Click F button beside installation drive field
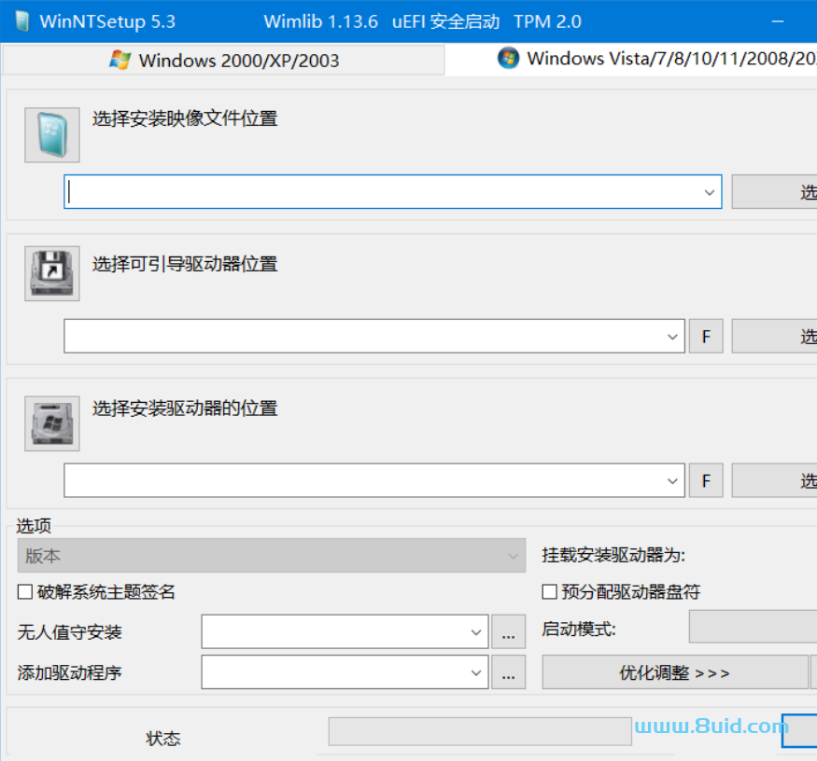 pos(706,480)
